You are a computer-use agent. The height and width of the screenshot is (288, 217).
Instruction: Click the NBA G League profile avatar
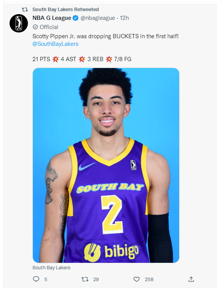click(x=19, y=23)
